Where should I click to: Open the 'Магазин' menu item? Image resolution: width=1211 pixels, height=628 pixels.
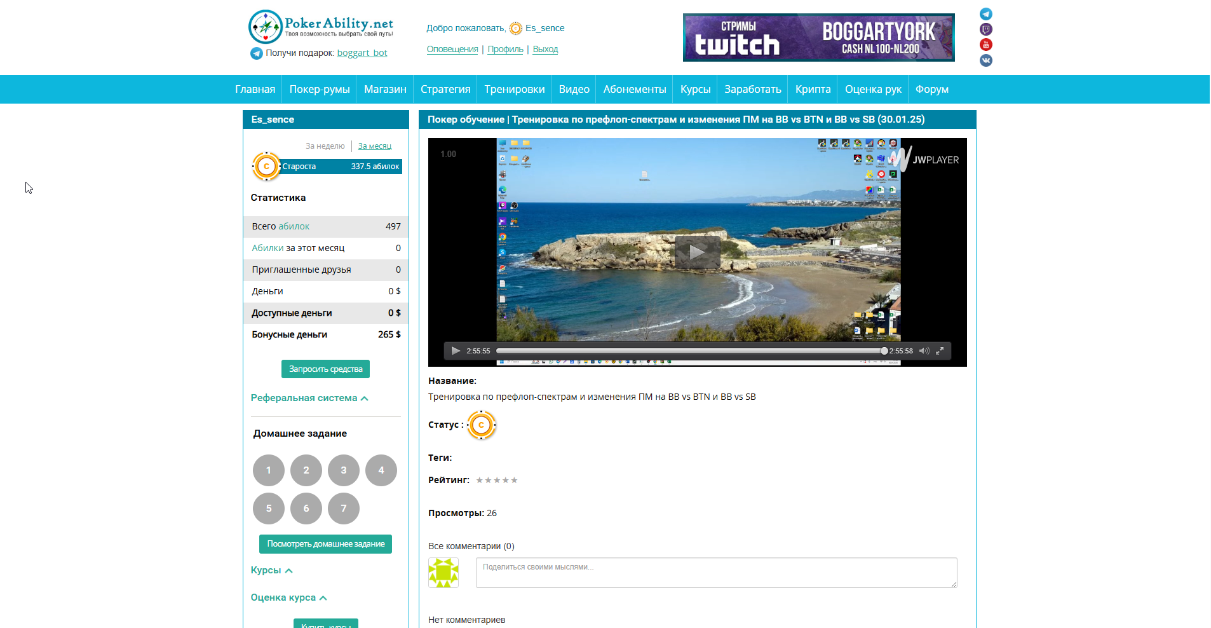tap(385, 90)
